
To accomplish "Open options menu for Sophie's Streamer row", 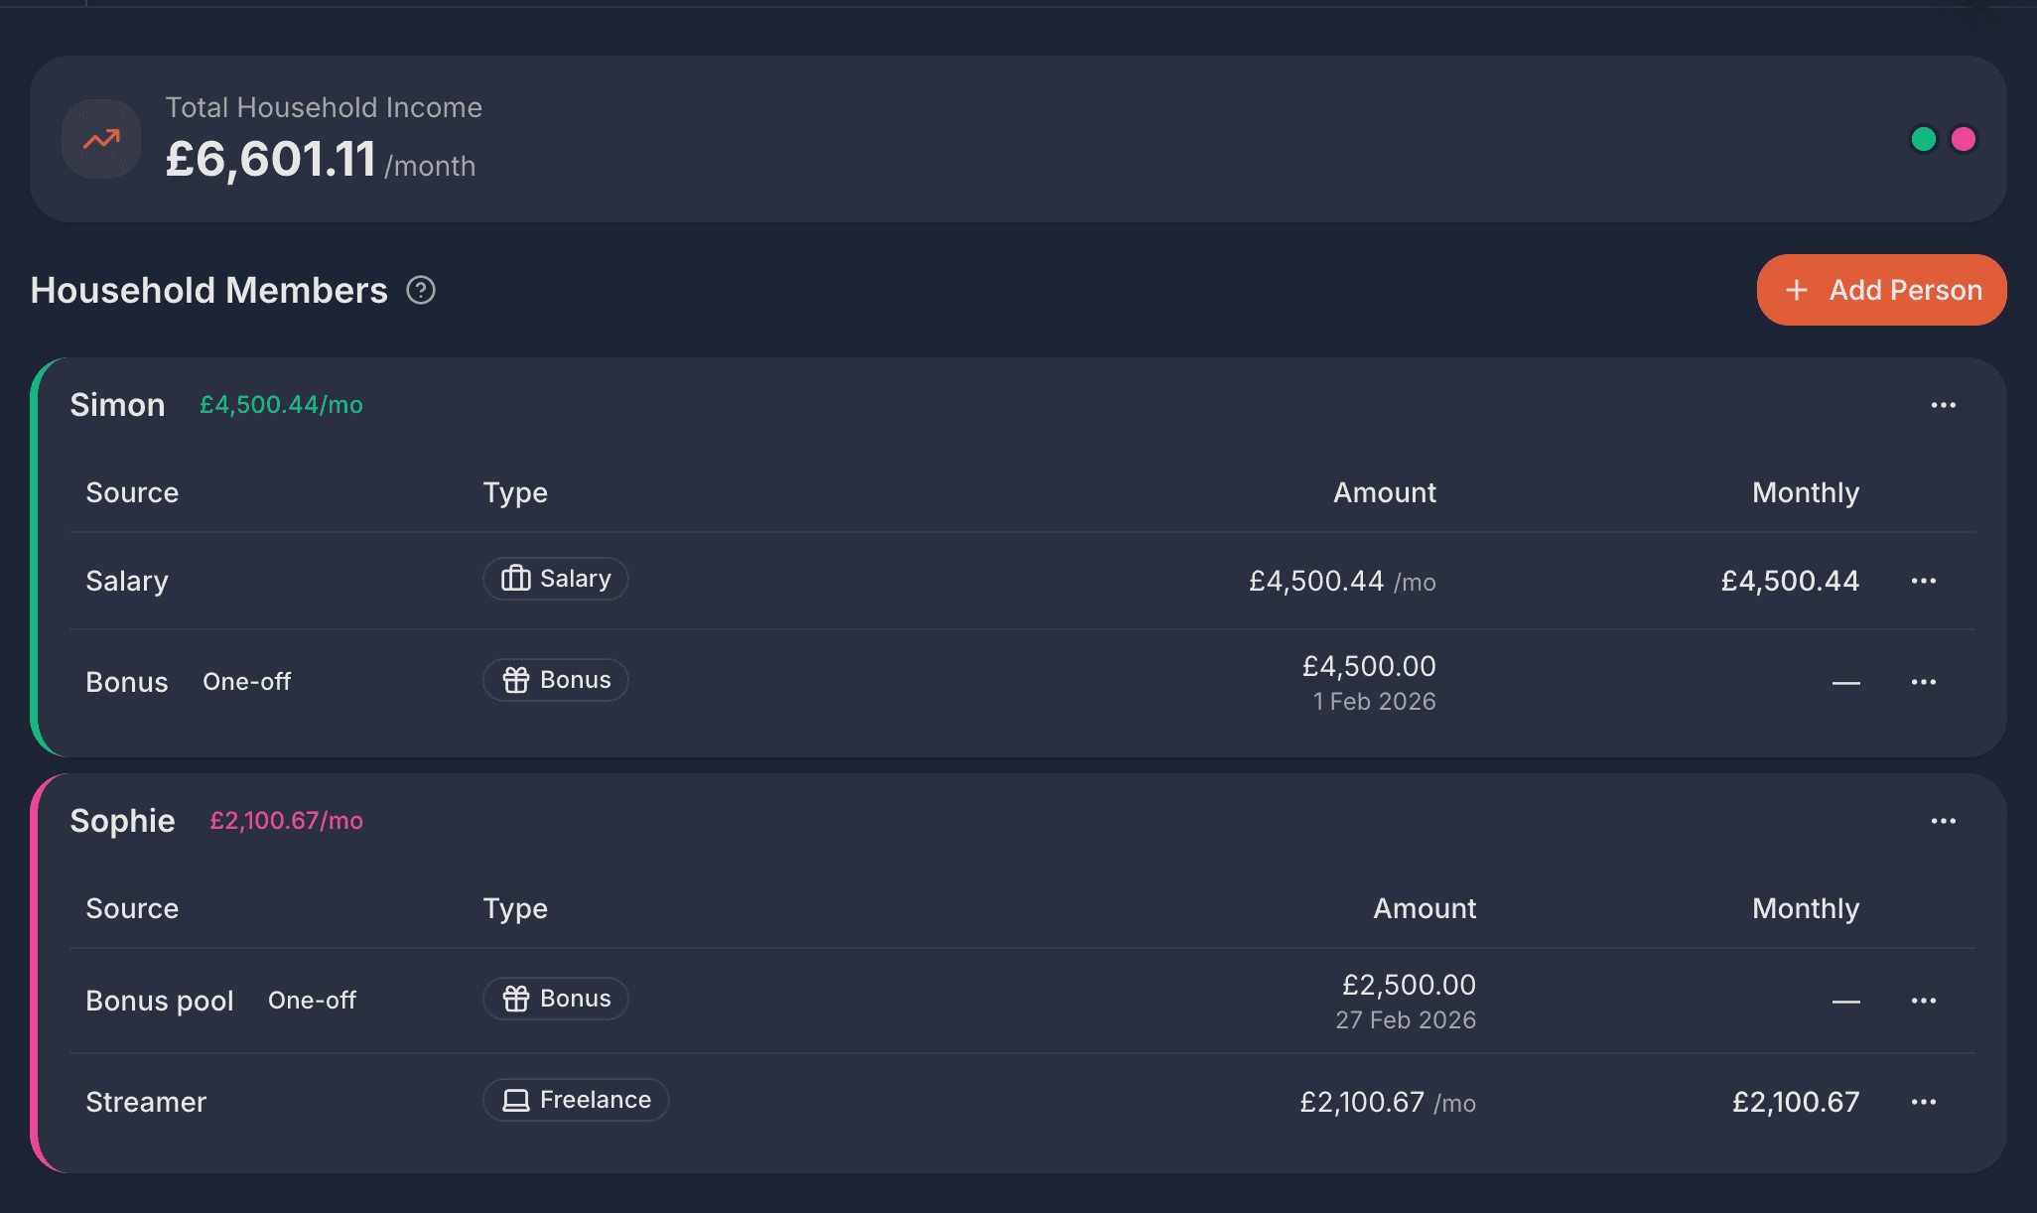I will tap(1924, 1102).
